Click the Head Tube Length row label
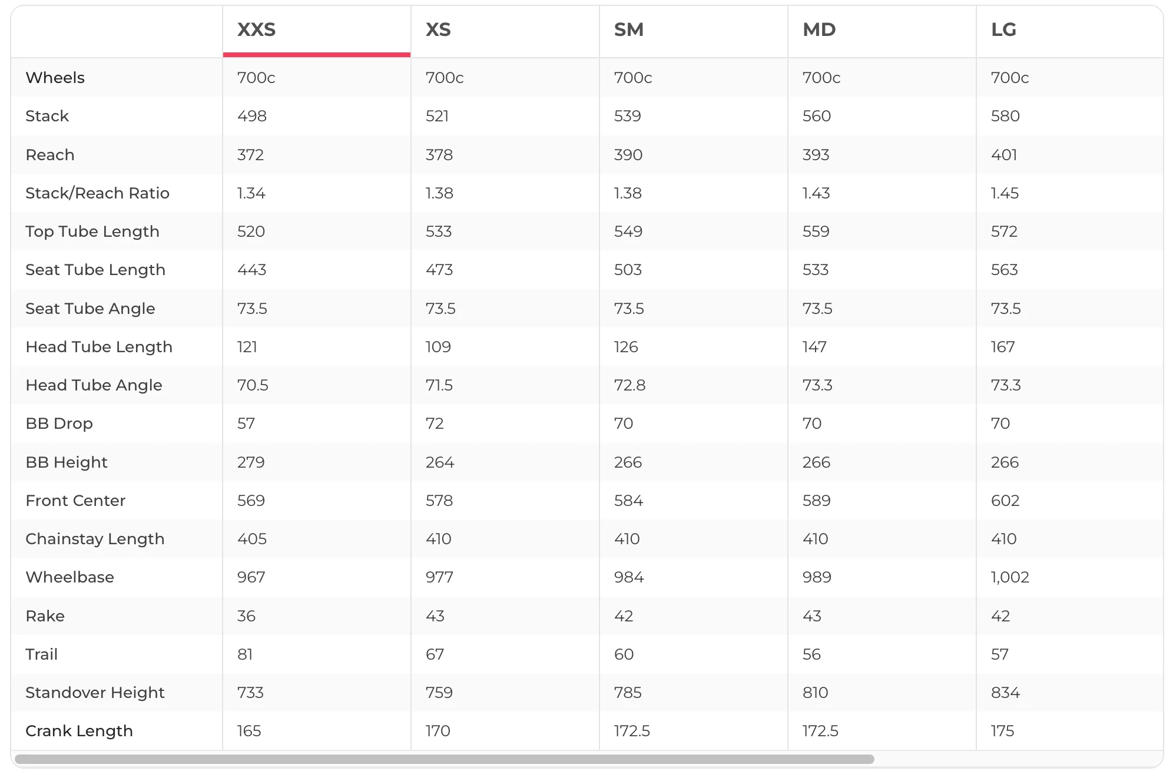Image resolution: width=1173 pixels, height=781 pixels. point(99,347)
